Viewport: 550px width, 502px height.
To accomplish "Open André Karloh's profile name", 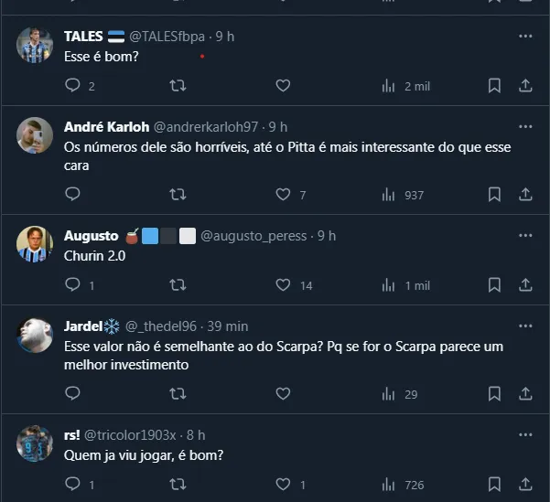I will pyautogui.click(x=105, y=126).
